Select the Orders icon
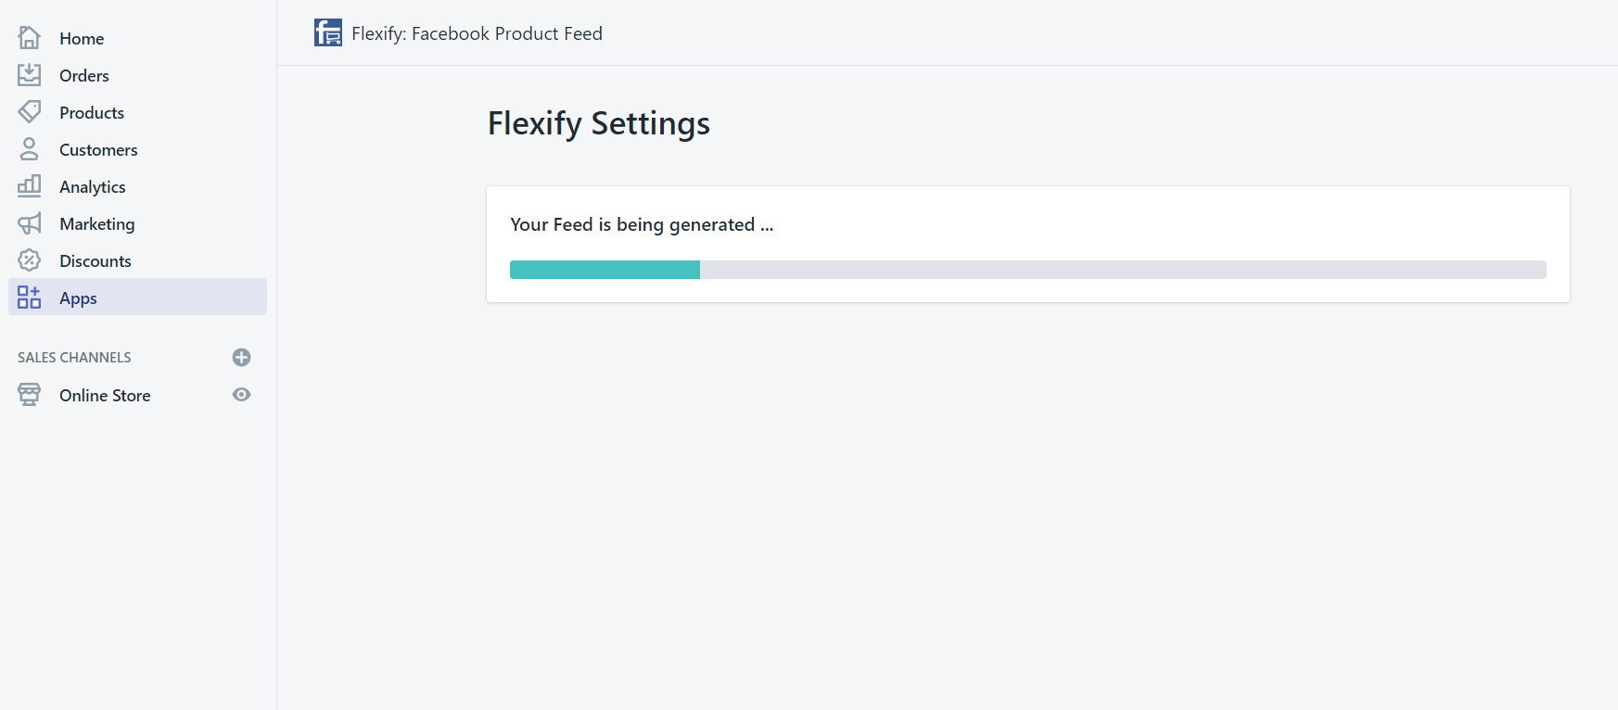1618x710 pixels. tap(29, 74)
